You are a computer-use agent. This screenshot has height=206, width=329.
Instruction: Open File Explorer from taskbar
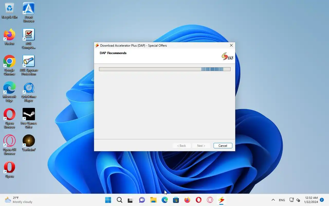click(153, 200)
